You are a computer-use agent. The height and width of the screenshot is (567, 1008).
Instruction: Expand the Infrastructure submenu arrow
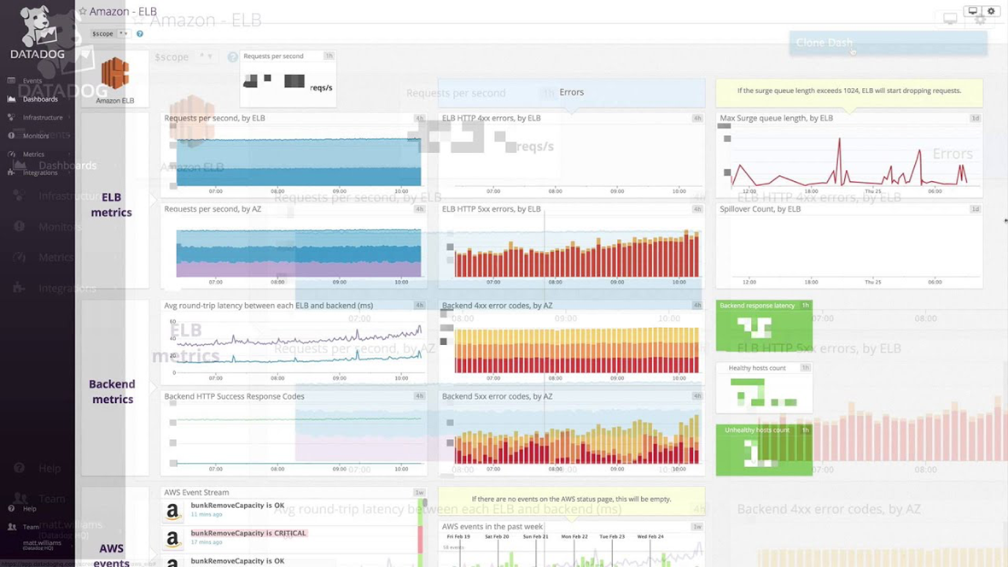[x=69, y=117]
